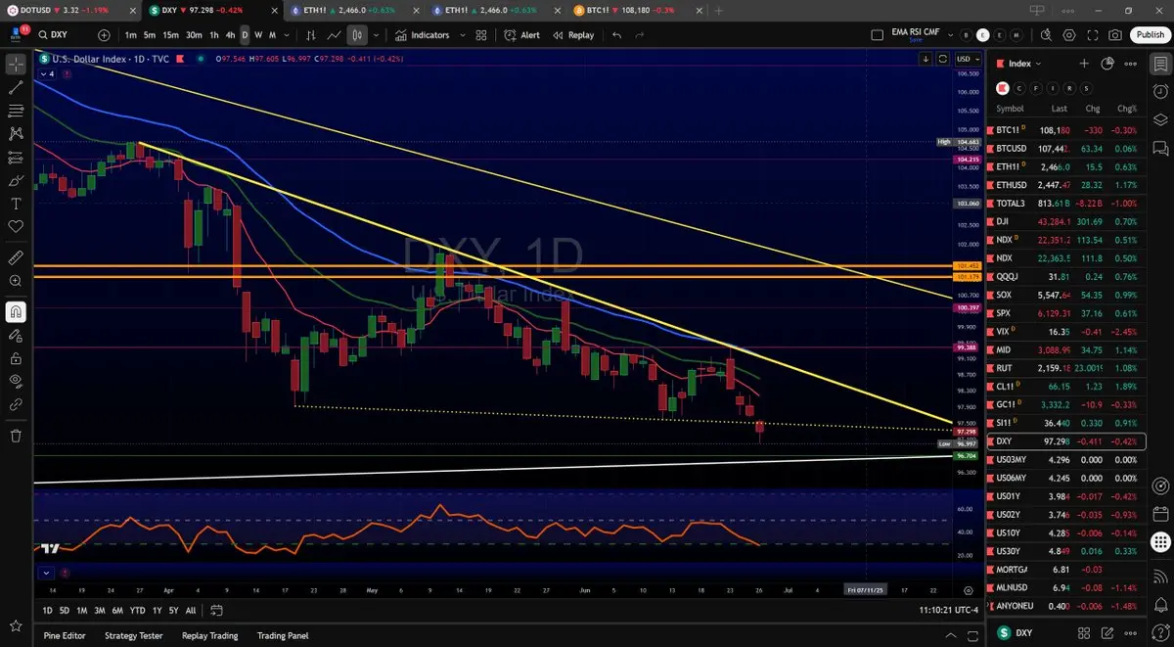Start bar Replay mode

pos(573,35)
